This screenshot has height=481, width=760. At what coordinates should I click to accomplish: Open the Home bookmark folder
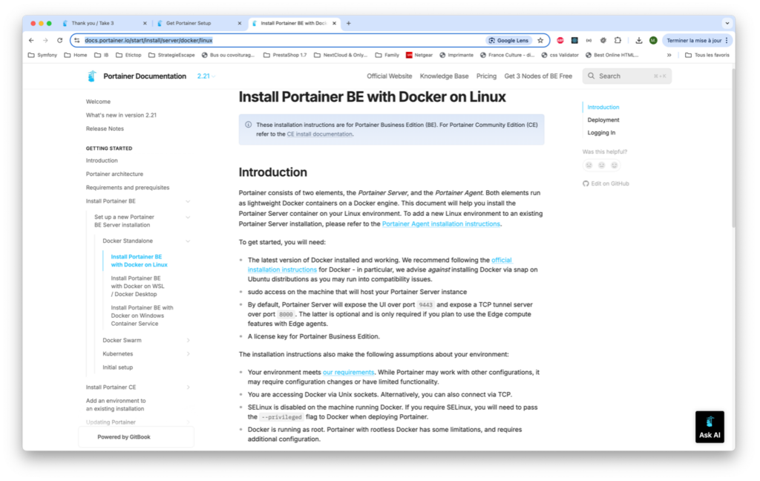point(76,55)
